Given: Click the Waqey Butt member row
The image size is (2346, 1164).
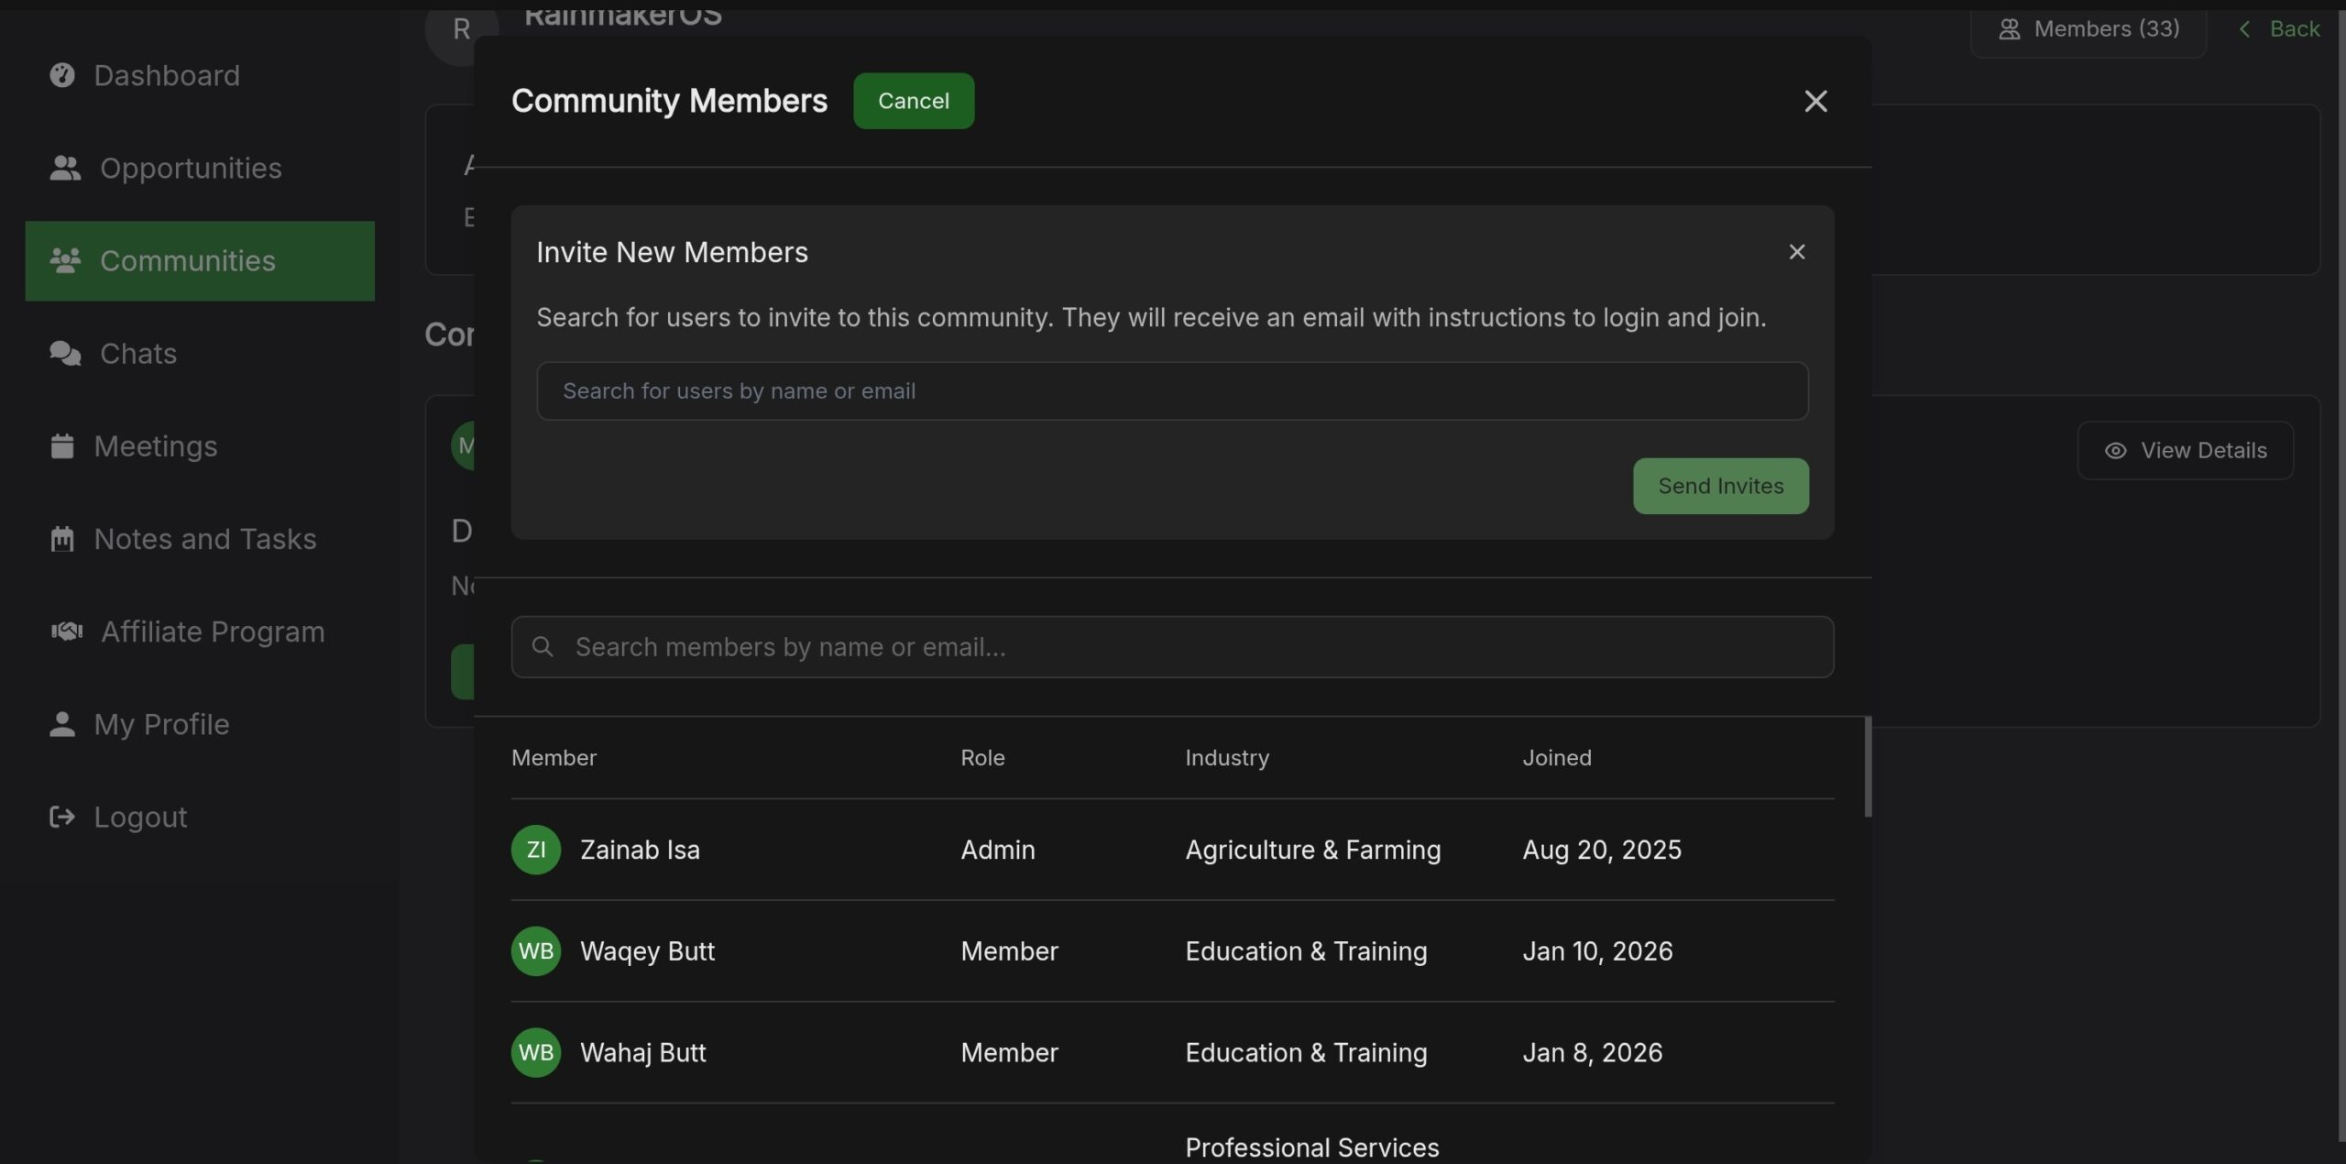Looking at the screenshot, I should 1171,951.
